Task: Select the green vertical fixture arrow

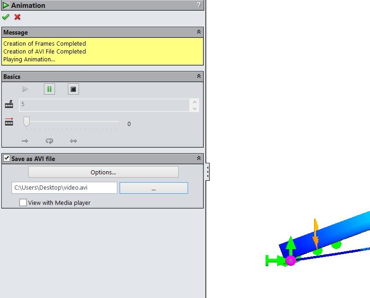Action: [x=291, y=245]
